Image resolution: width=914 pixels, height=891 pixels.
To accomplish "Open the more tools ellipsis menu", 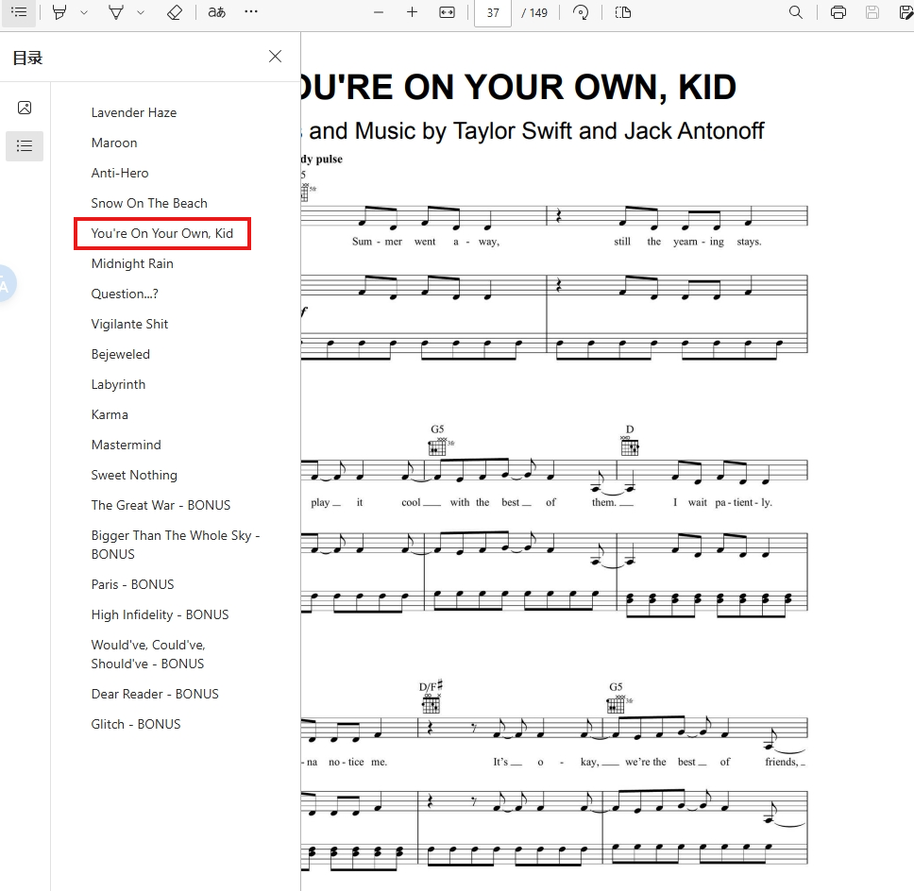I will tap(251, 11).
